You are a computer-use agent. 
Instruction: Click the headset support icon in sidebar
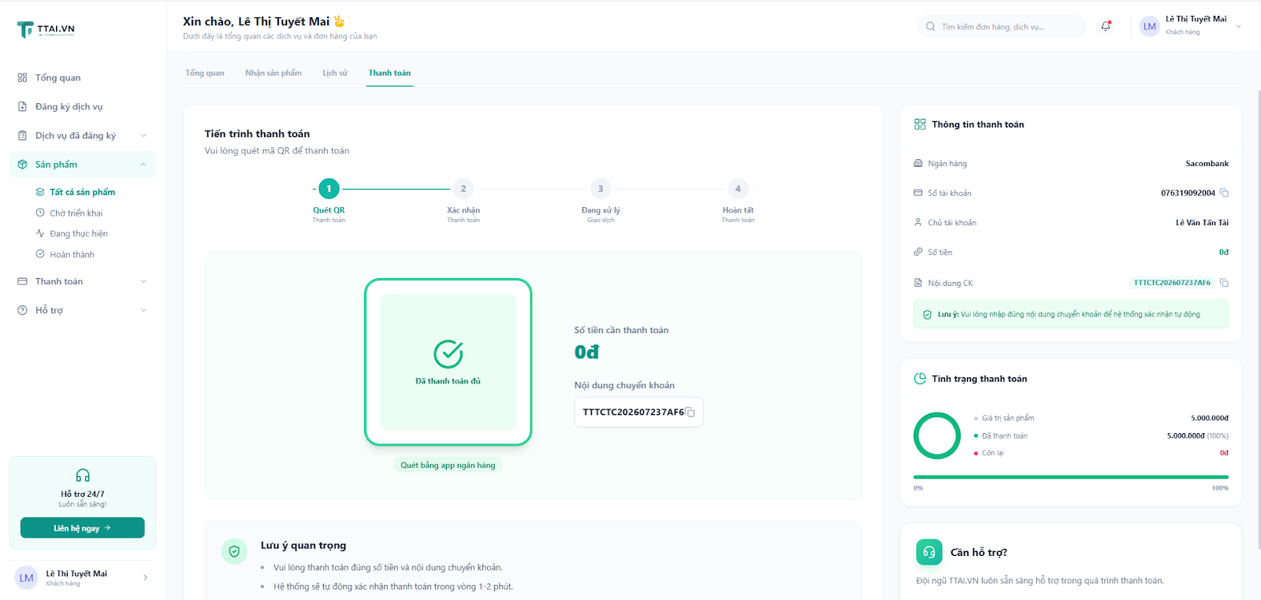click(x=83, y=476)
